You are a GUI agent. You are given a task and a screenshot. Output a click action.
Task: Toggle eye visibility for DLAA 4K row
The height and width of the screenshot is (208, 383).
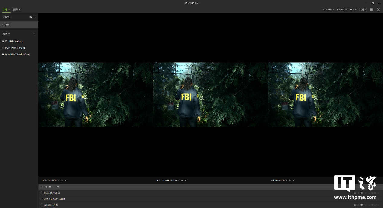(355, 193)
